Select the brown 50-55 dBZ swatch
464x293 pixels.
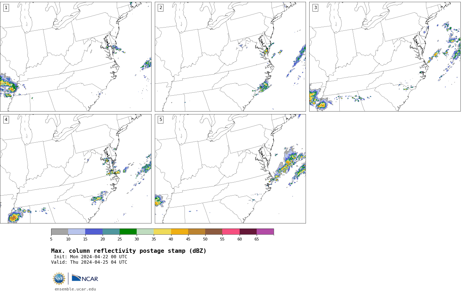214,232
